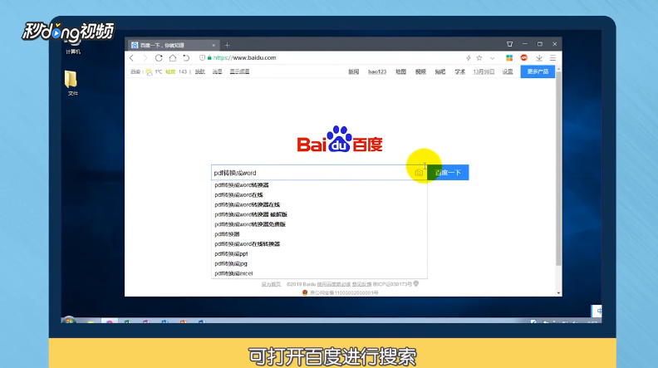This screenshot has height=368, width=658.
Task: Open the downloads arrow icon
Action: 539,58
